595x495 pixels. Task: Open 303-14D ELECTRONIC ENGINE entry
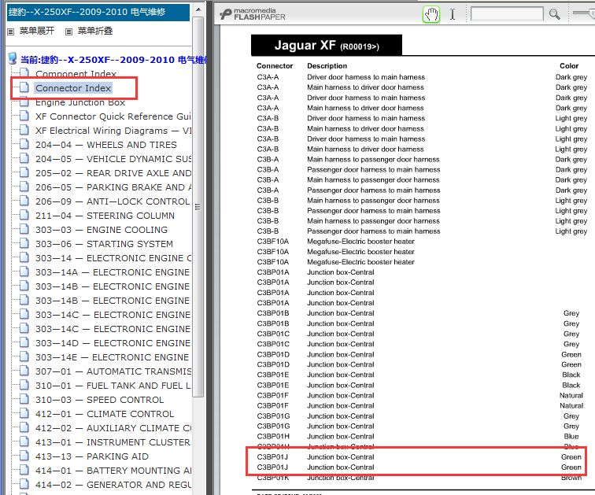[x=113, y=343]
